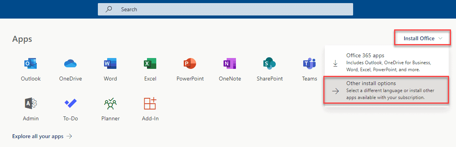Viewport: 456px width, 147px height.
Task: Expand the Install Office dropdown
Action: tap(423, 38)
